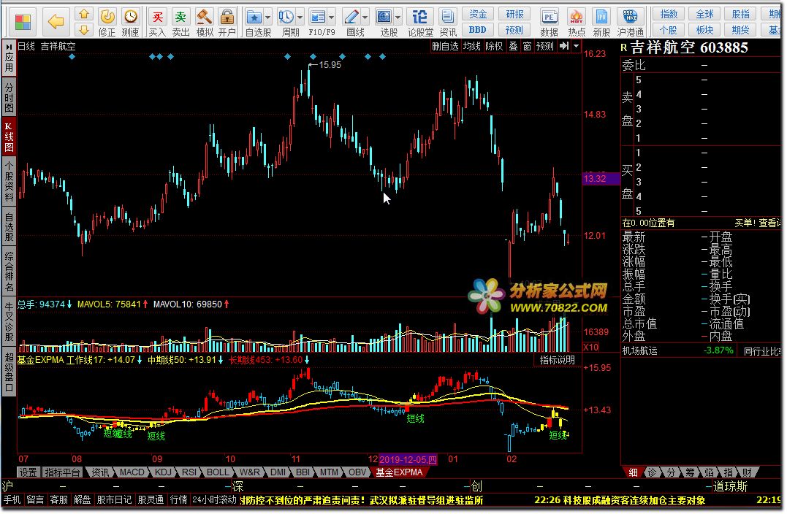Viewport: 787px width, 514px height.
Task: Click 删自选 to remove from watchlist
Action: click(x=445, y=46)
